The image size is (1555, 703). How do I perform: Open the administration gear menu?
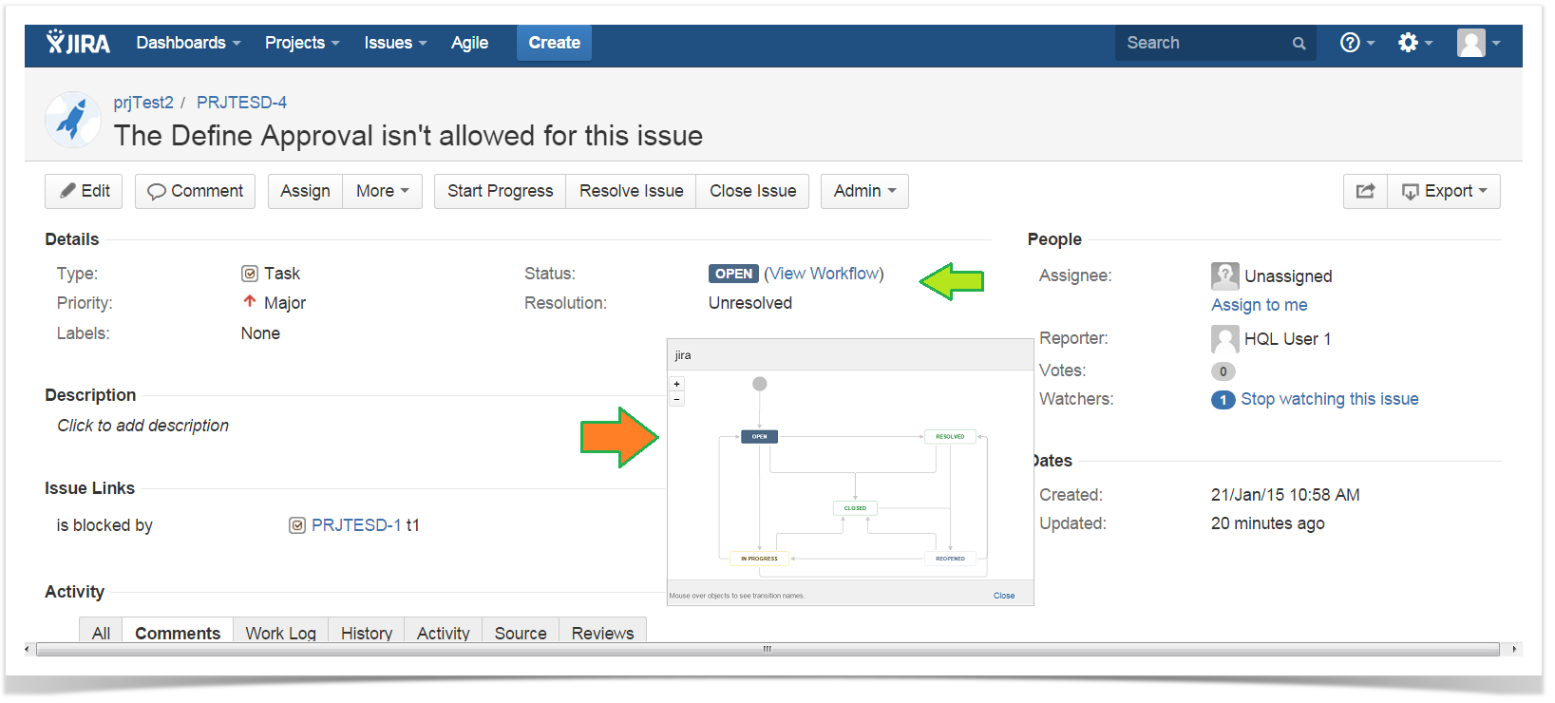coord(1413,43)
